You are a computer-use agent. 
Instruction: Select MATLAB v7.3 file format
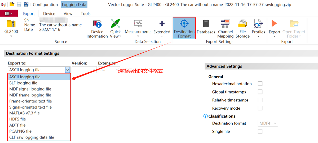coord(24,113)
